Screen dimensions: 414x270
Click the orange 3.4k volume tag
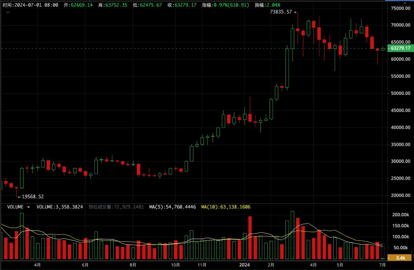400,258
